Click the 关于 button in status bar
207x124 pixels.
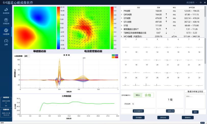tap(202, 123)
